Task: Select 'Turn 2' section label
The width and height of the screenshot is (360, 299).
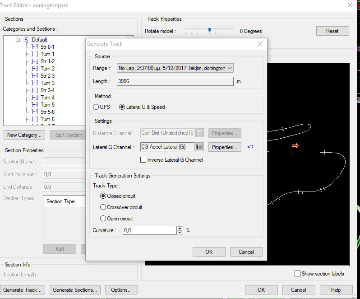Action: pyautogui.click(x=47, y=69)
